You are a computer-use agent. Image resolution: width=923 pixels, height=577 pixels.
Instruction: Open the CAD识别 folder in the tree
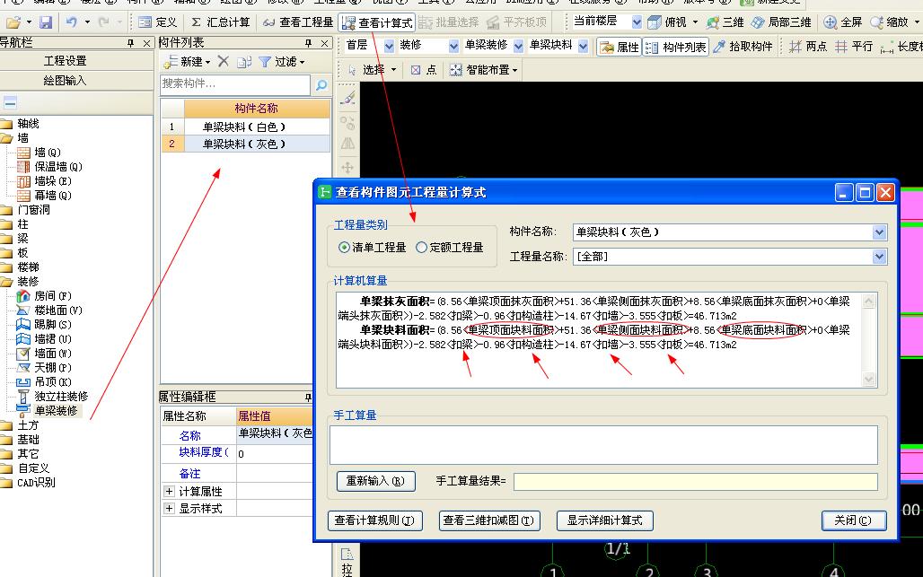(x=29, y=483)
